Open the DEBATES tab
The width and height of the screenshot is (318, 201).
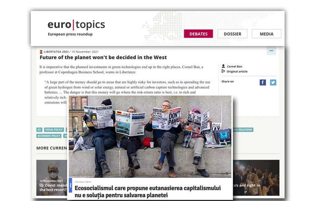tap(198, 34)
